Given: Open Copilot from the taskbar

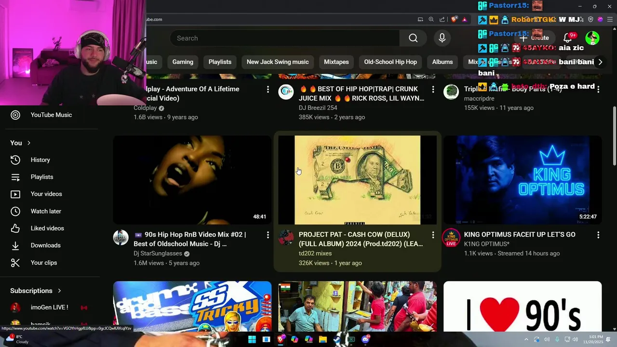Looking at the screenshot, I should 295,339.
